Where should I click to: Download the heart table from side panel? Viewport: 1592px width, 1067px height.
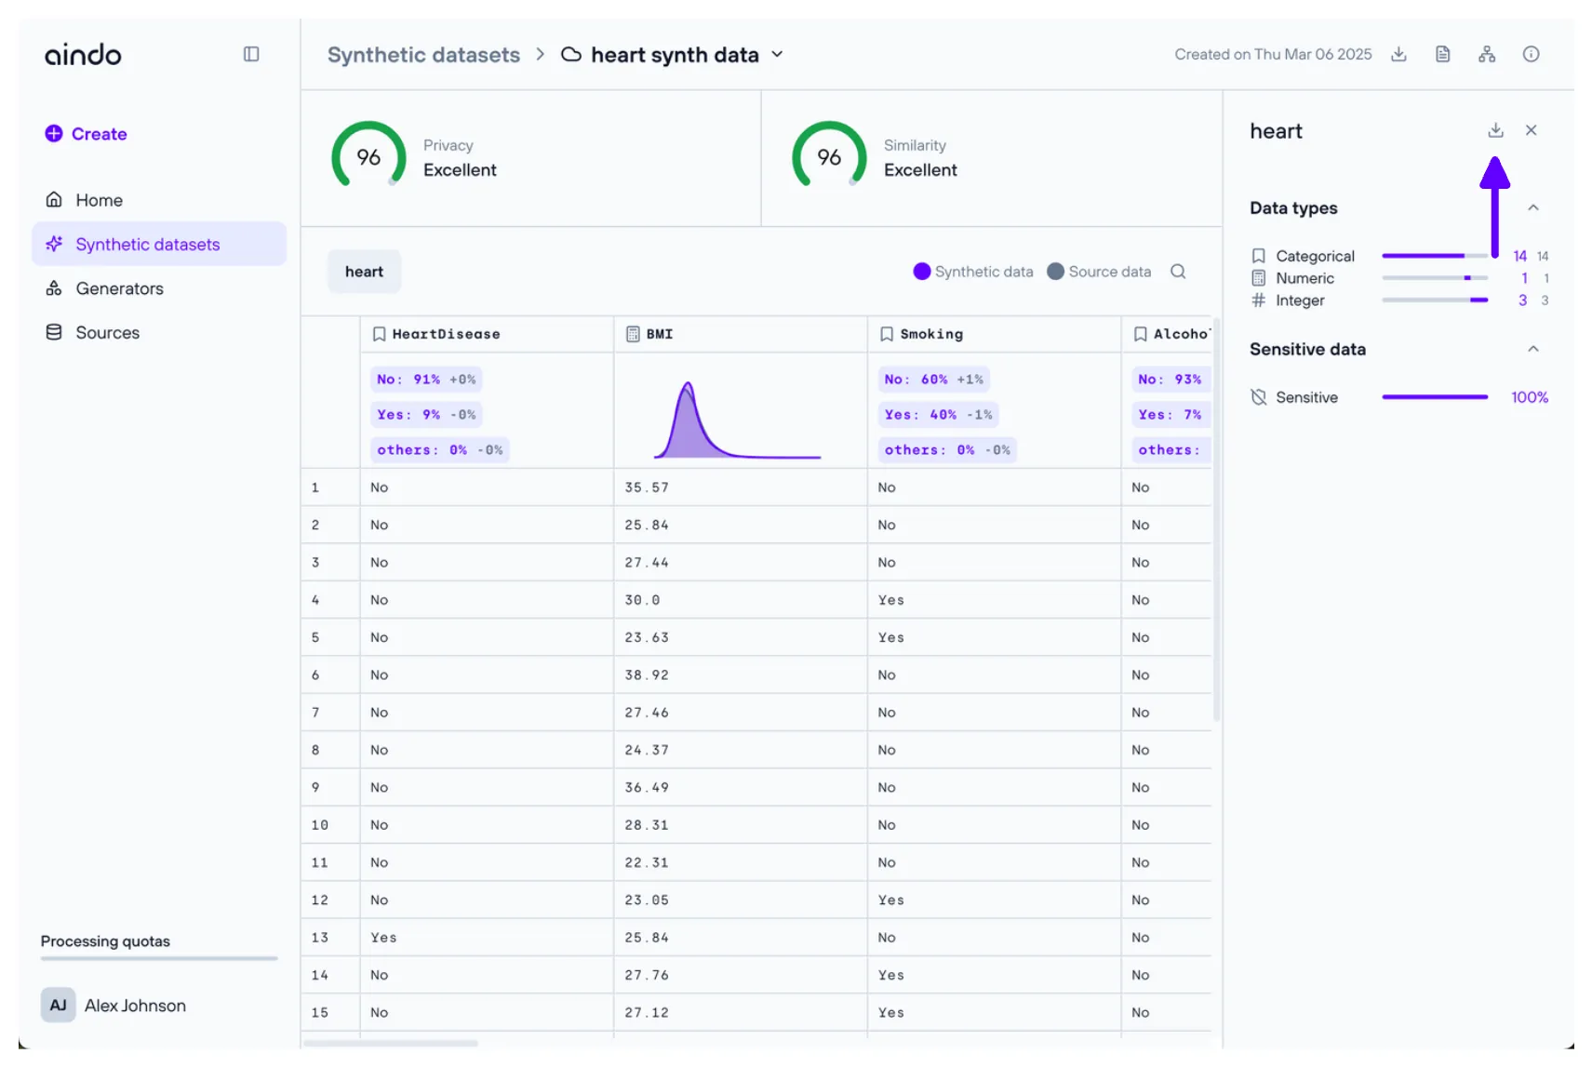tap(1495, 130)
